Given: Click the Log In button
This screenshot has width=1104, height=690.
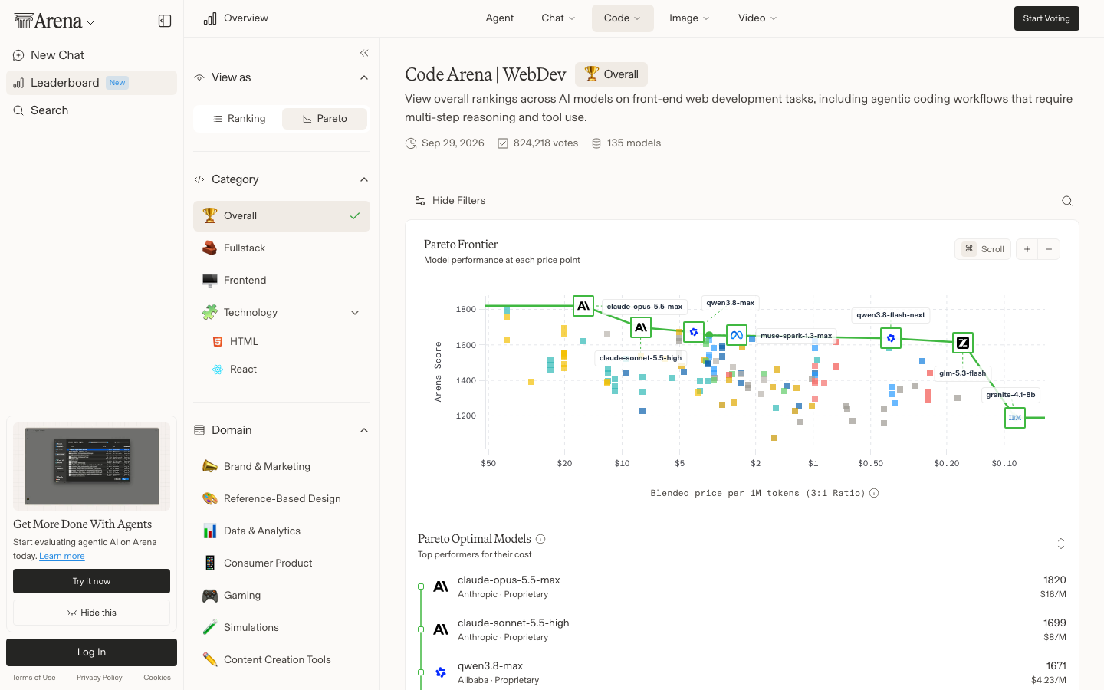Looking at the screenshot, I should click(x=91, y=652).
